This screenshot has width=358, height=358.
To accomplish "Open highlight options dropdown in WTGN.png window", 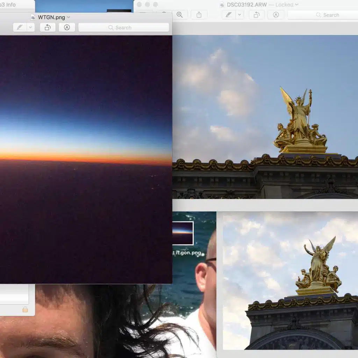I will (30, 28).
